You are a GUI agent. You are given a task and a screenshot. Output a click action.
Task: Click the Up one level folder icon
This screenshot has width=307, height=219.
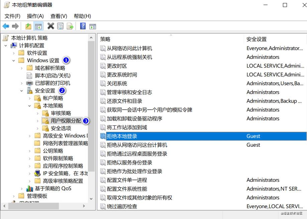(28, 26)
